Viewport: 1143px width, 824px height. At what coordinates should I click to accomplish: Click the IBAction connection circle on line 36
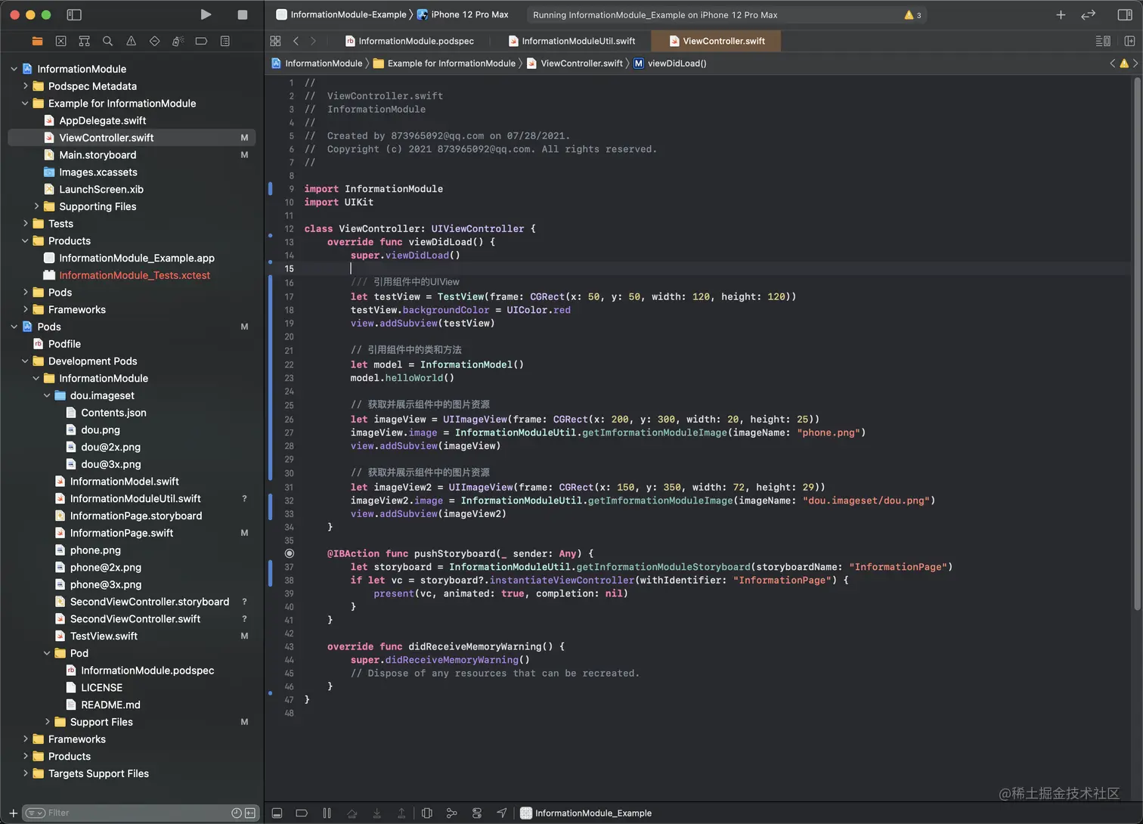290,553
